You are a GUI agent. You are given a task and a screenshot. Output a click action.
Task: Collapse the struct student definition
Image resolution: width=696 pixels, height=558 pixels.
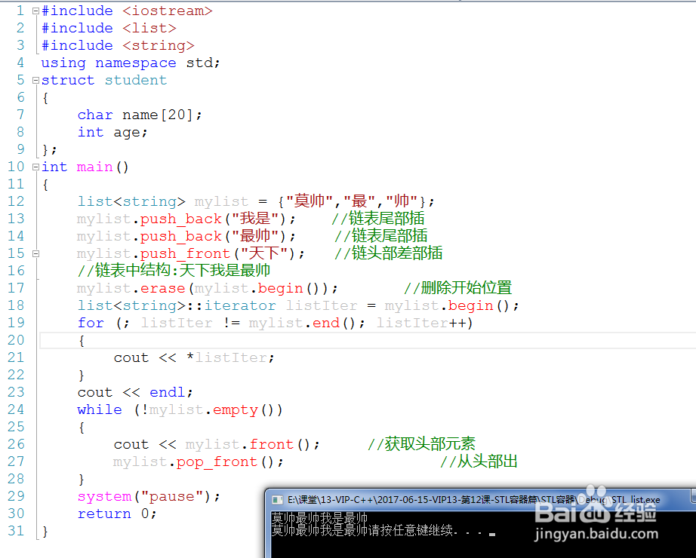[x=35, y=79]
